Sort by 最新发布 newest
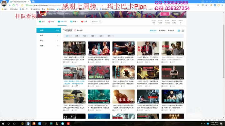 tap(153, 31)
